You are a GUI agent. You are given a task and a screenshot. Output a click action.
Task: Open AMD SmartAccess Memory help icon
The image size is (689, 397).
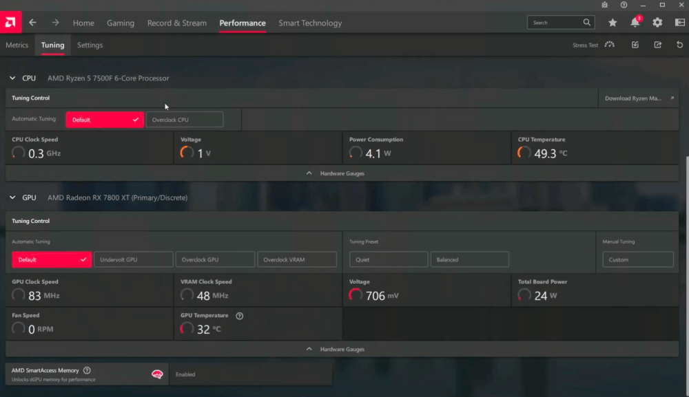[x=87, y=370]
